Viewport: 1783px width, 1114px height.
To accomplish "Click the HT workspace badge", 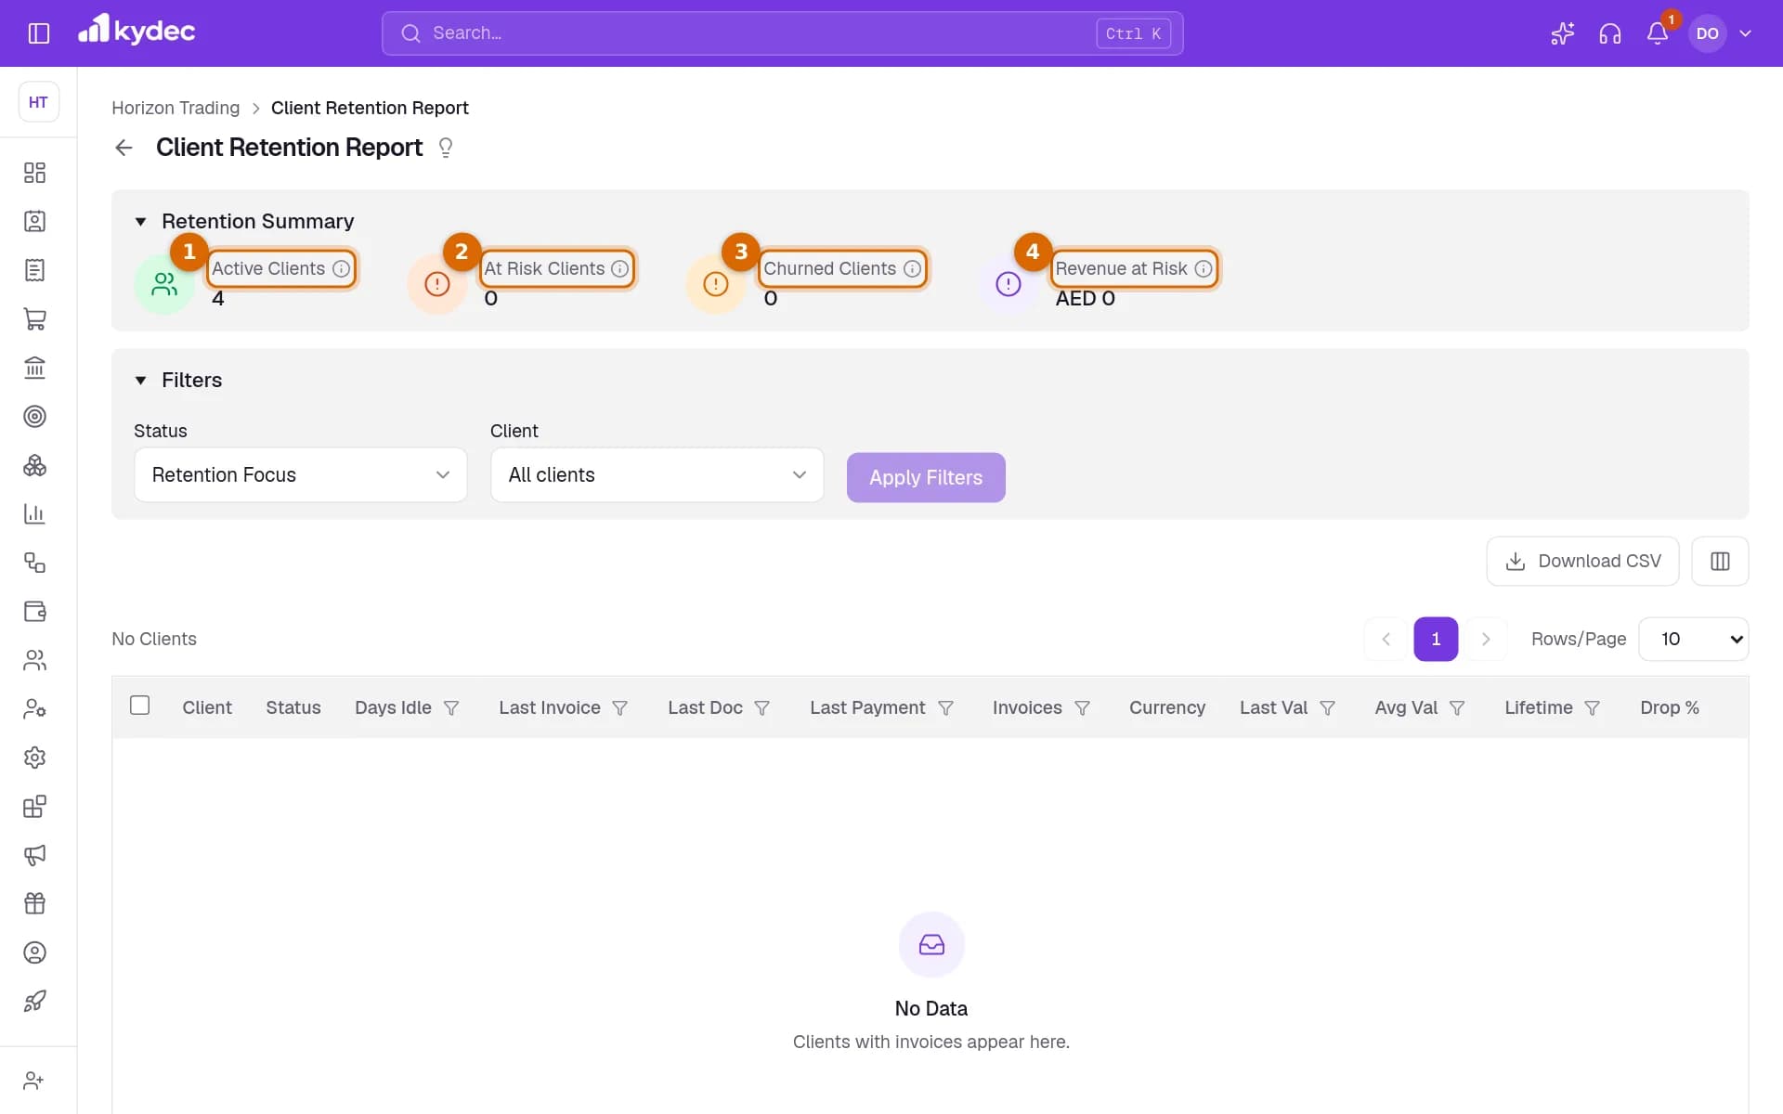I will [x=38, y=102].
